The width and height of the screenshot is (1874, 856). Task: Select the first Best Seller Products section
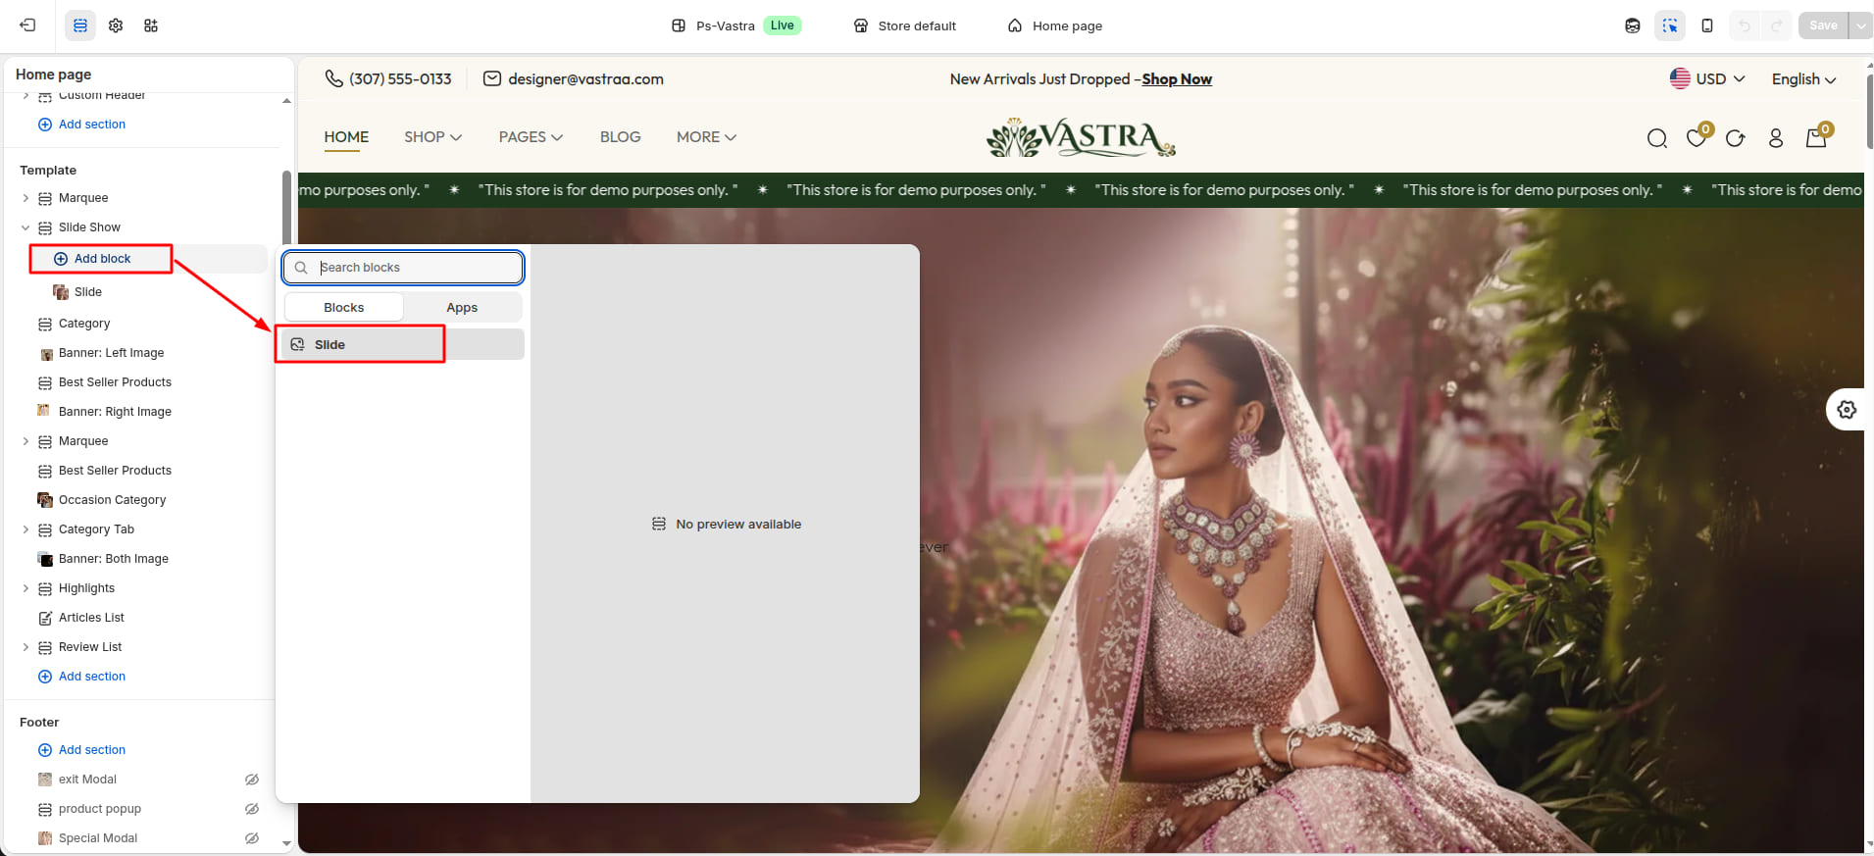(115, 382)
